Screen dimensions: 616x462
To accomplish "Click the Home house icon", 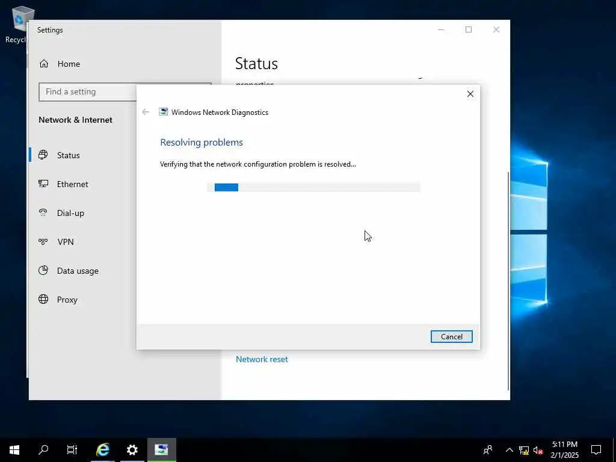I will (x=43, y=63).
